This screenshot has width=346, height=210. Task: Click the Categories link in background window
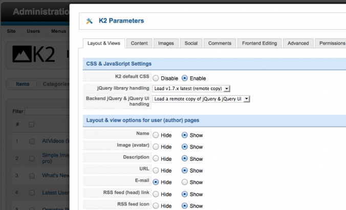(x=56, y=84)
